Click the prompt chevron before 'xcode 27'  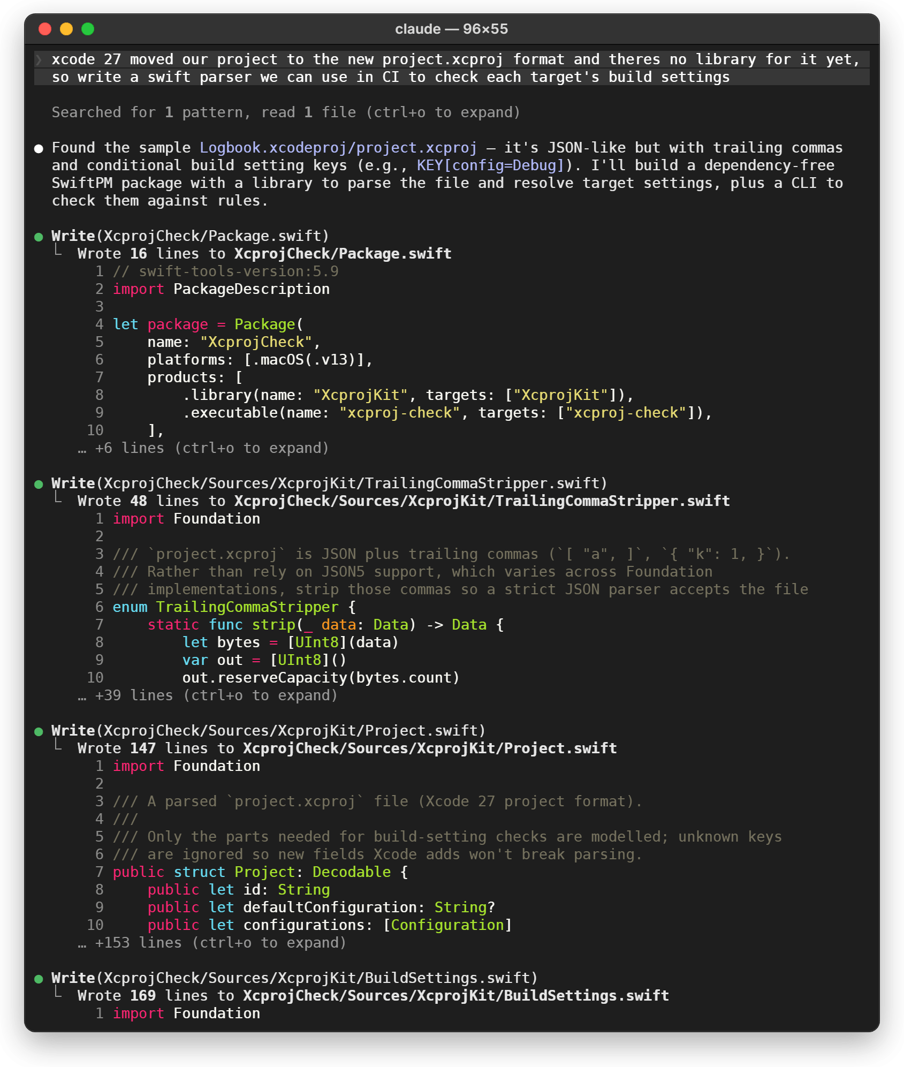pos(39,59)
